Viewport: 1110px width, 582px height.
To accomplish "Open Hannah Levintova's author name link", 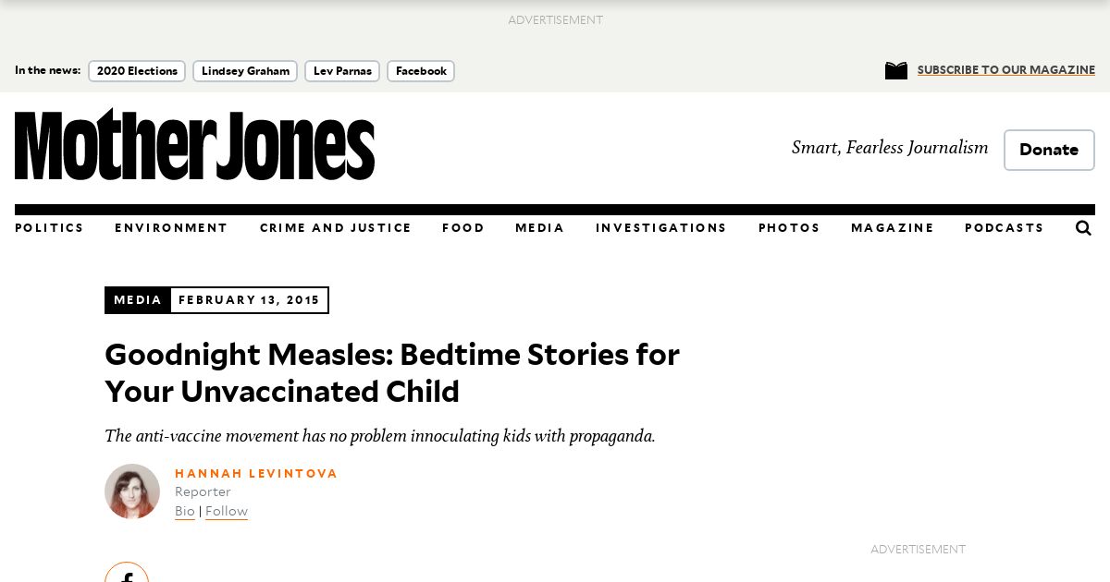I will (256, 474).
